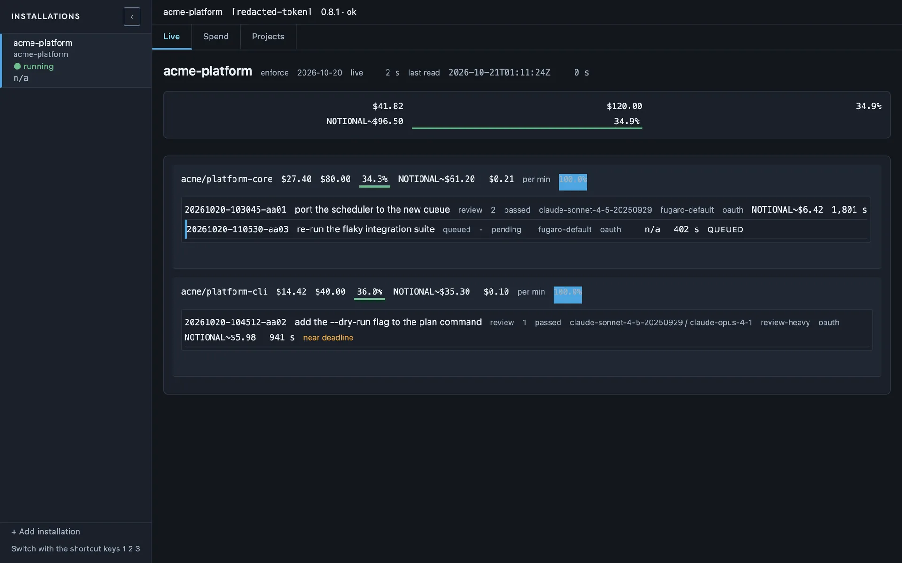Click the overall budget progress bar
Screen dimensions: 902x563
527,128
